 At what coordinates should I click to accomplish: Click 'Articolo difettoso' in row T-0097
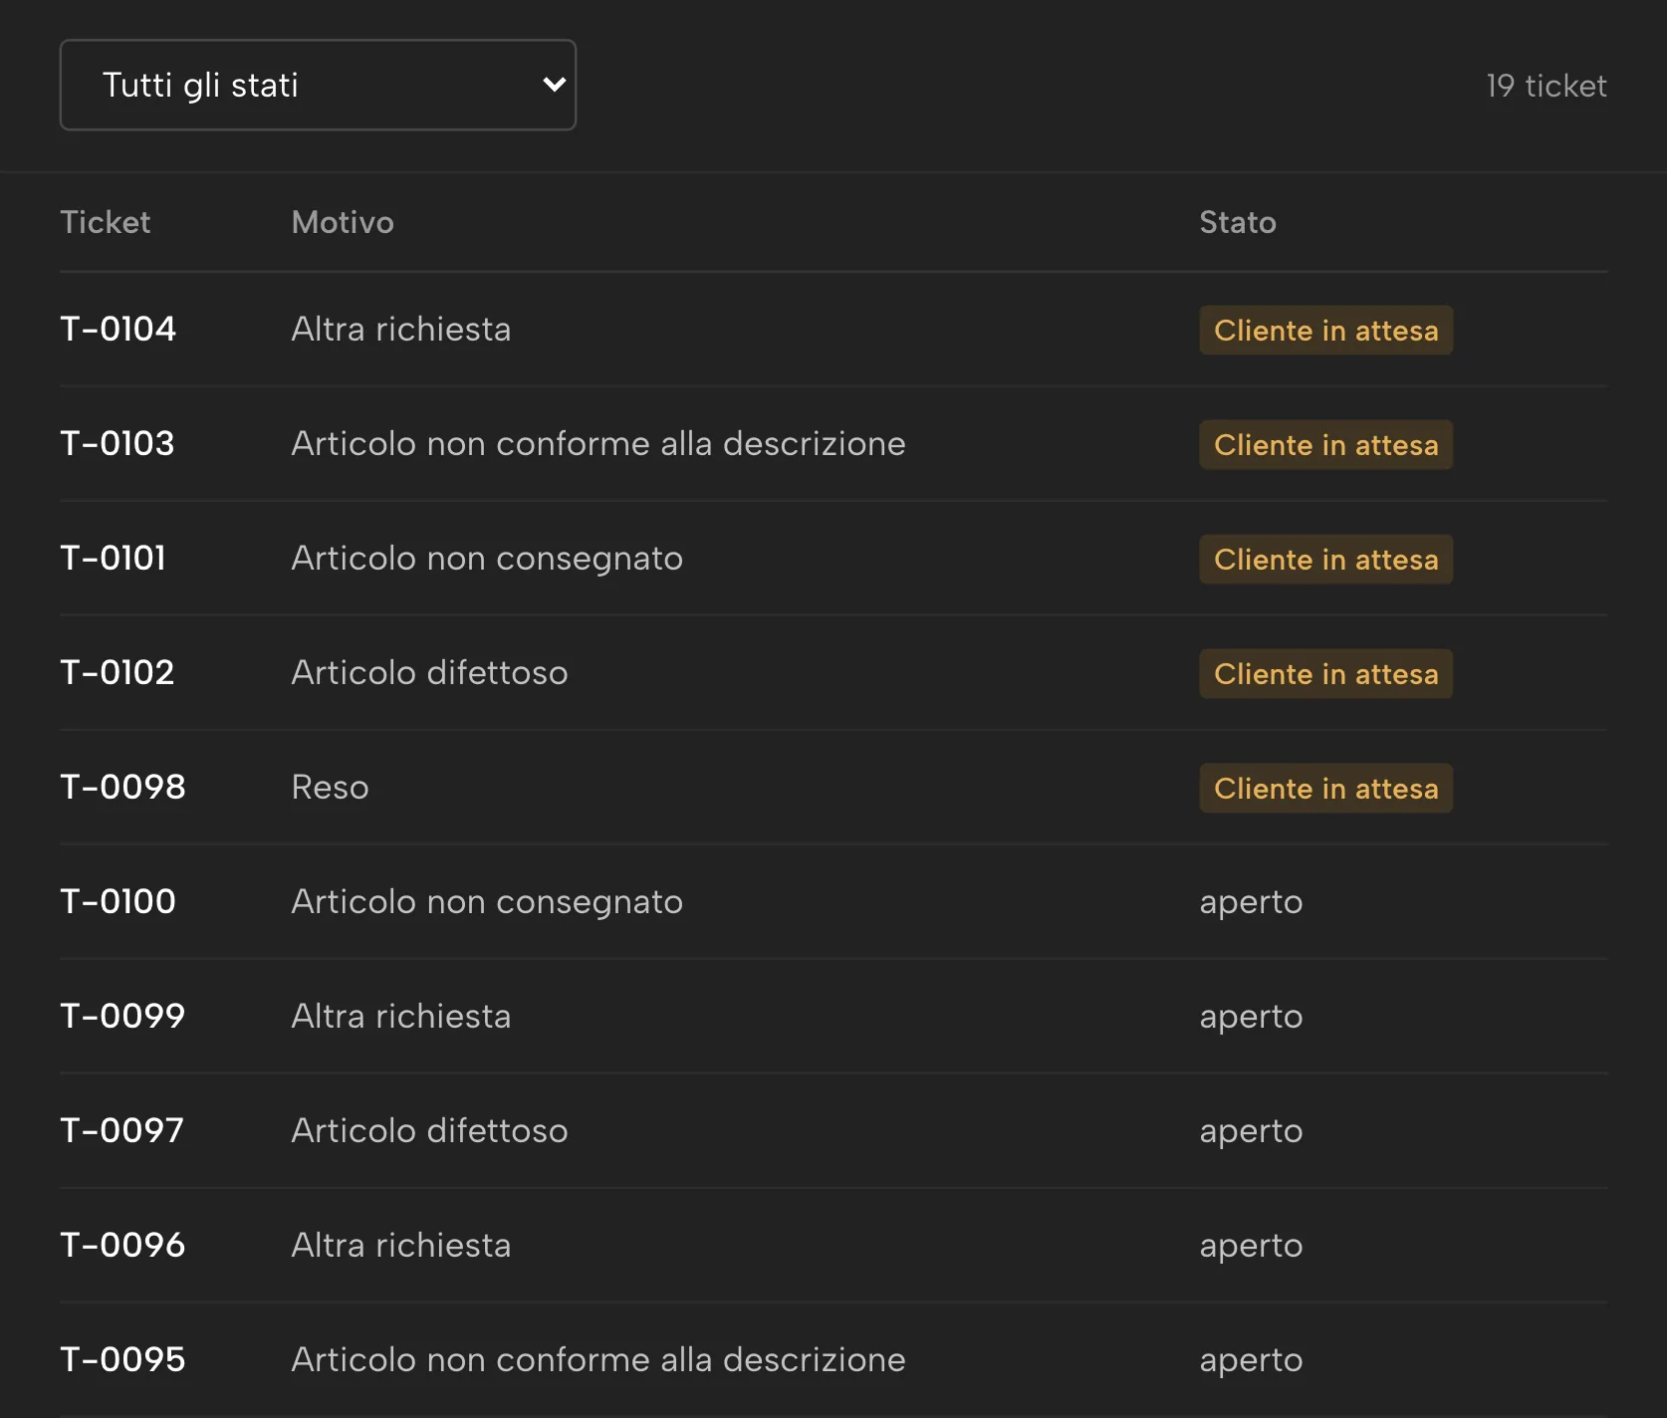coord(429,1130)
